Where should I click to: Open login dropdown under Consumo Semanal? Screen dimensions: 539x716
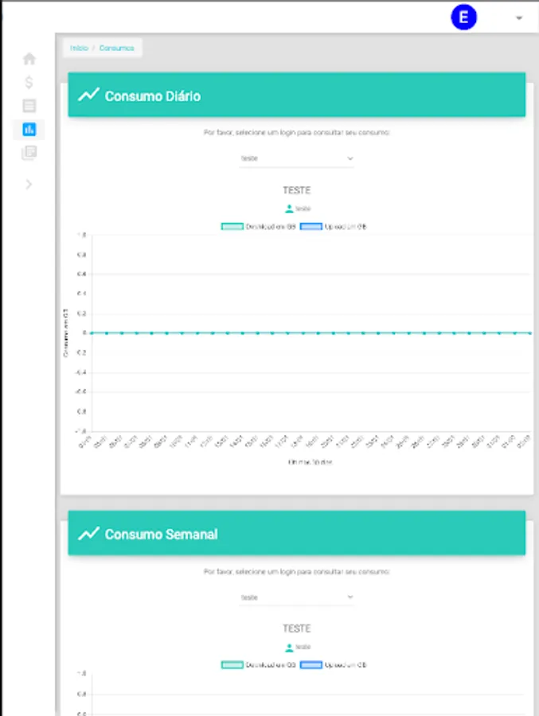pyautogui.click(x=296, y=597)
